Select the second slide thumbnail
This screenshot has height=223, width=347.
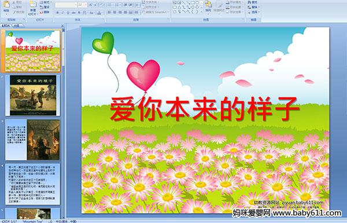33,96
